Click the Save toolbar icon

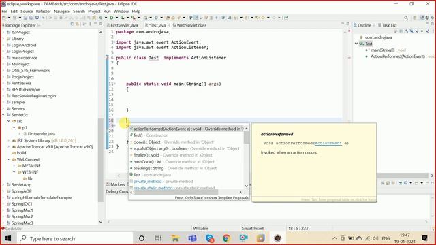(25, 18)
